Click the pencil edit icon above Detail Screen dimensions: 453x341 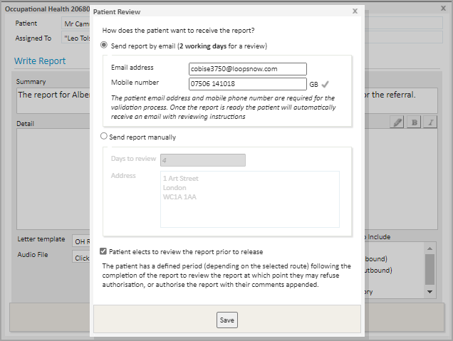(x=398, y=122)
